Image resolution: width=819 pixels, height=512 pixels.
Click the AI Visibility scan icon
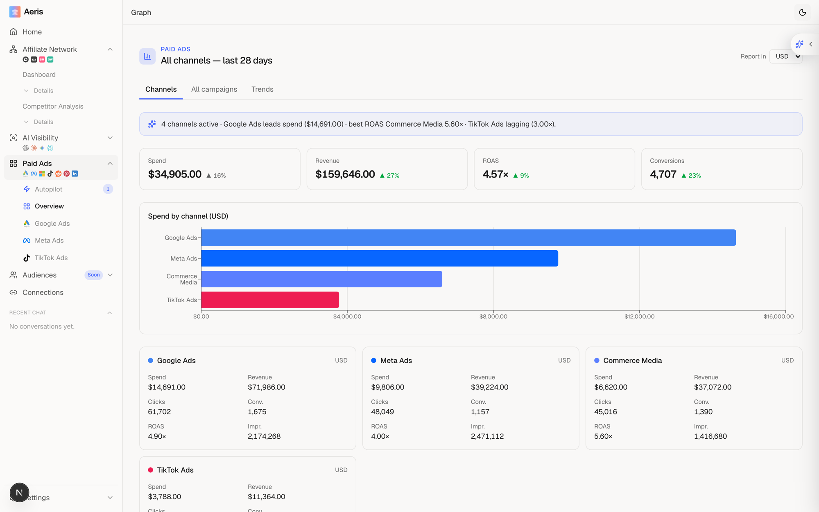[14, 138]
